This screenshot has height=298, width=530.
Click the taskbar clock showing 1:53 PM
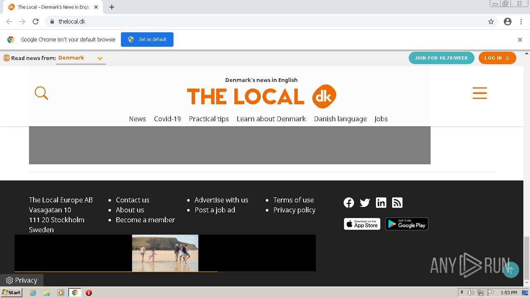click(508, 293)
